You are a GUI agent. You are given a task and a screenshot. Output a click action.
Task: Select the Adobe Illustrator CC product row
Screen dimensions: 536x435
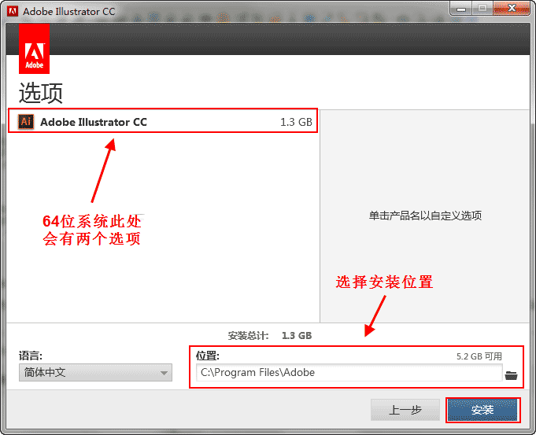tap(163, 122)
